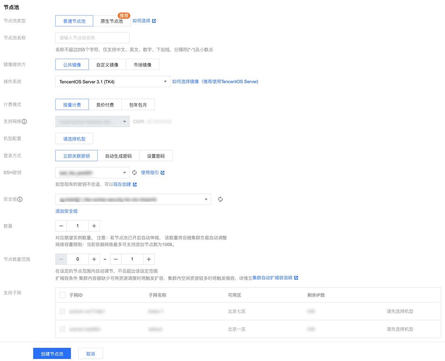Refresh the security group list
Screen dimensions: 445x361
tap(220, 199)
